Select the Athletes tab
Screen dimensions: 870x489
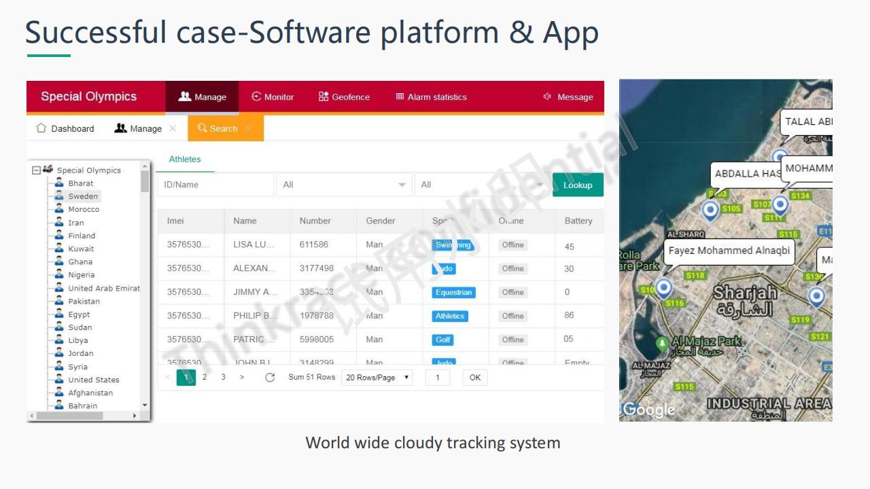tap(184, 159)
